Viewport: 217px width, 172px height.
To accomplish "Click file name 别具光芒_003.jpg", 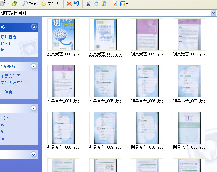I will pos(189,54).
